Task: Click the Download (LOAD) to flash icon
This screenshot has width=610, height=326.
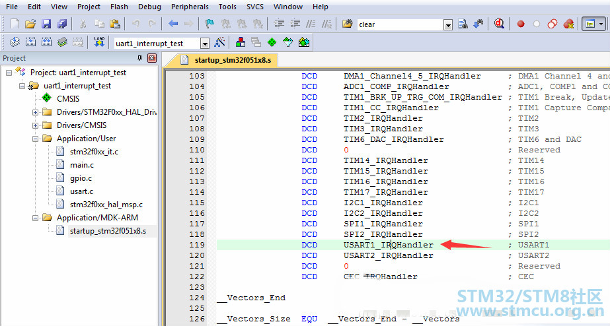Action: [x=99, y=42]
